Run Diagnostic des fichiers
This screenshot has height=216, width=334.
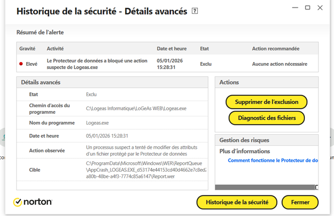coord(266,118)
